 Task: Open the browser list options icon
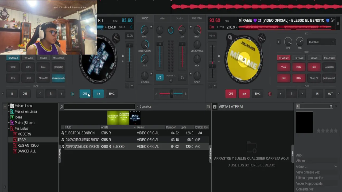pyautogui.click(x=208, y=107)
